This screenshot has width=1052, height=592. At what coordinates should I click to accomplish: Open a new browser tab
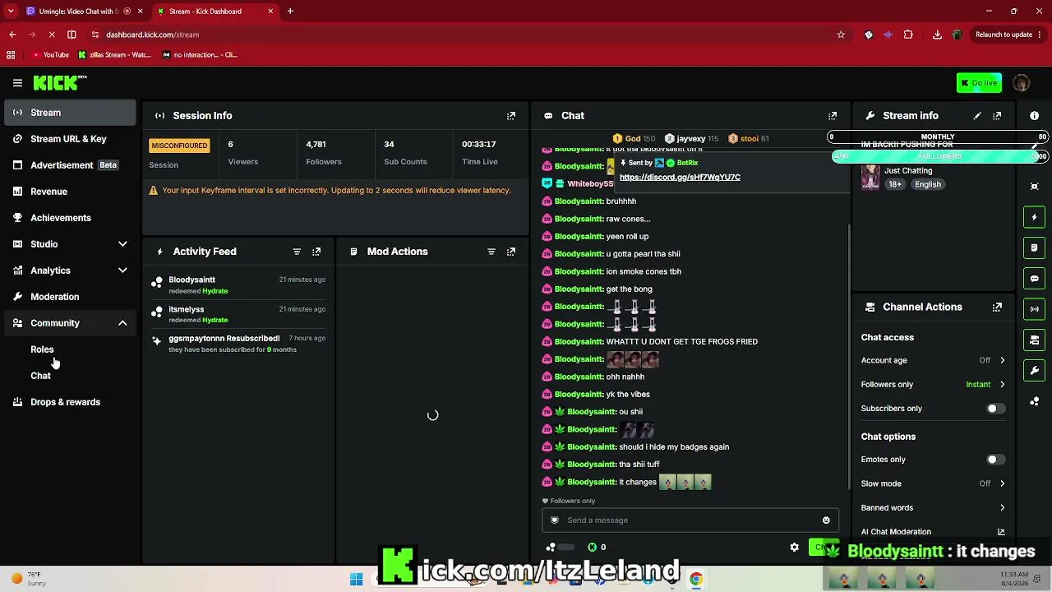290,12
